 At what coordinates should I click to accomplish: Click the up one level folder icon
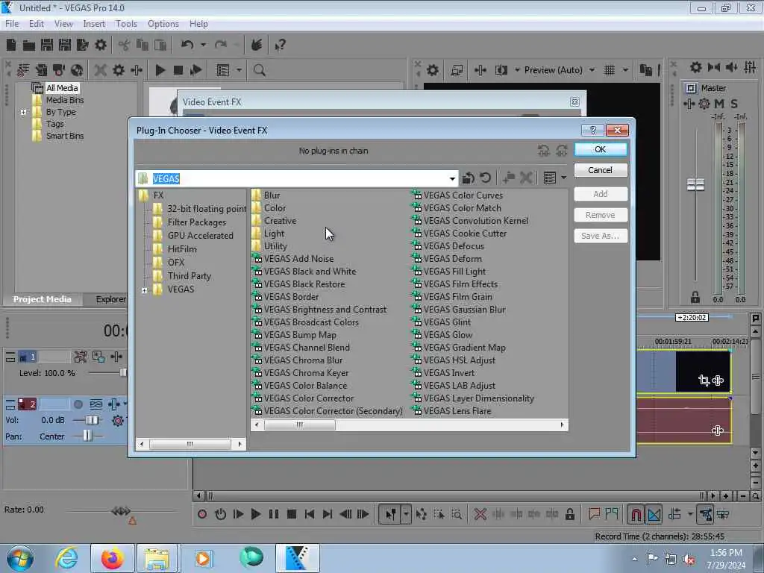click(469, 178)
